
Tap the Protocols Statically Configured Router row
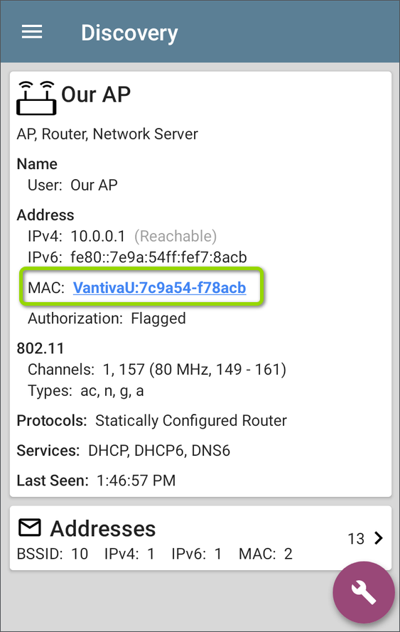pyautogui.click(x=152, y=421)
